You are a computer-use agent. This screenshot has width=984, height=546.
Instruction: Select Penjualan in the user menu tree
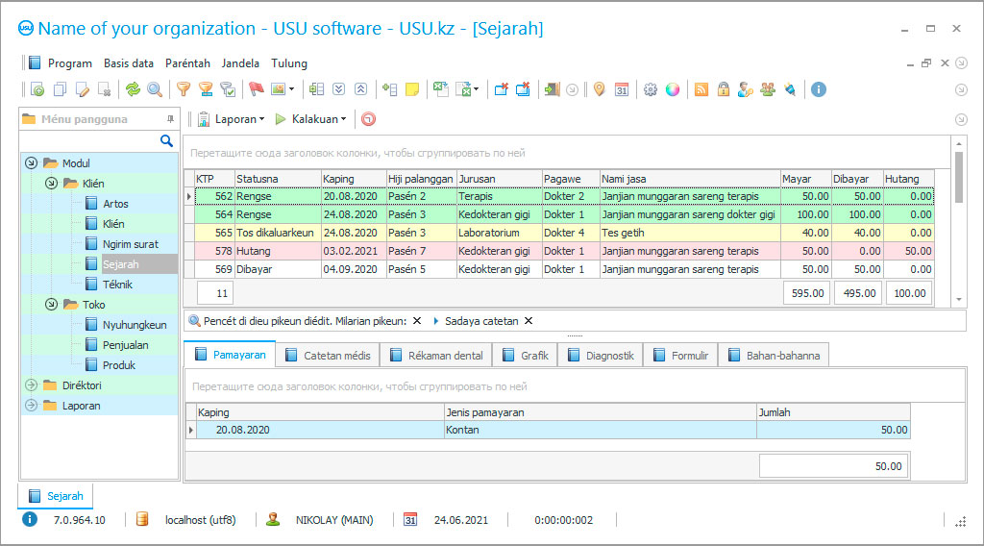[125, 345]
